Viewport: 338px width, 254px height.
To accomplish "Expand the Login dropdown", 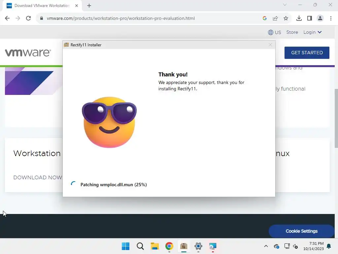I will 313,32.
